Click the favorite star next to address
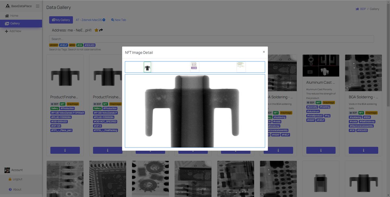 point(96,30)
